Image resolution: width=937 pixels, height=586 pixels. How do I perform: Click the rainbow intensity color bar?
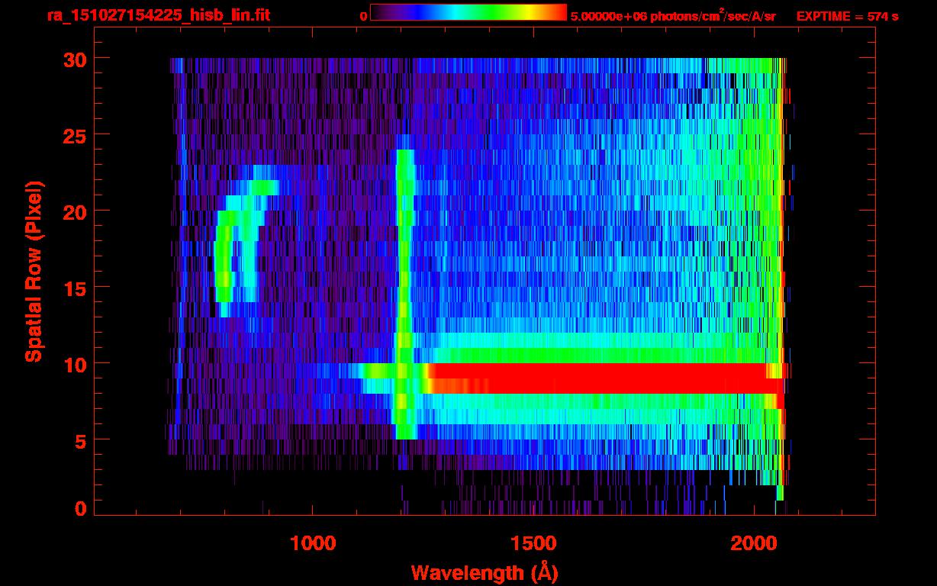[468, 13]
